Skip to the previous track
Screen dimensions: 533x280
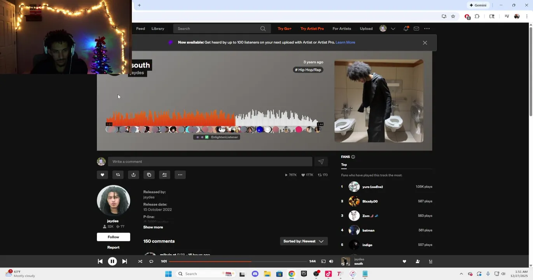coord(100,261)
